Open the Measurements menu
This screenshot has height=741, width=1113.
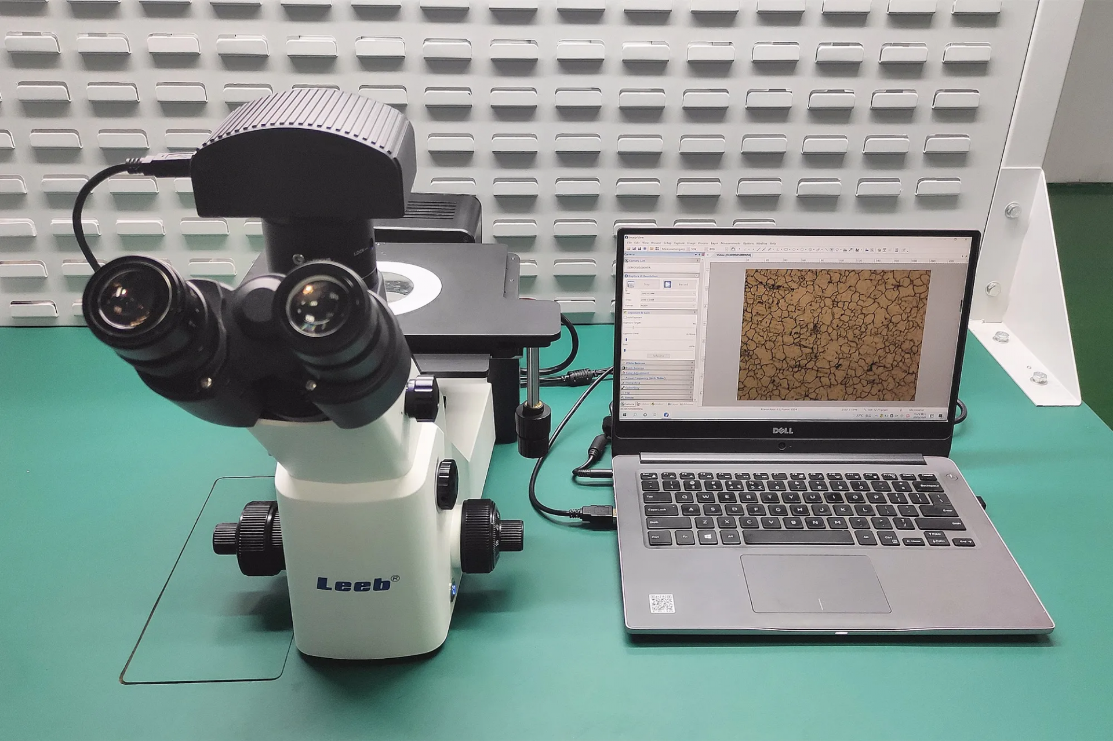[730, 243]
